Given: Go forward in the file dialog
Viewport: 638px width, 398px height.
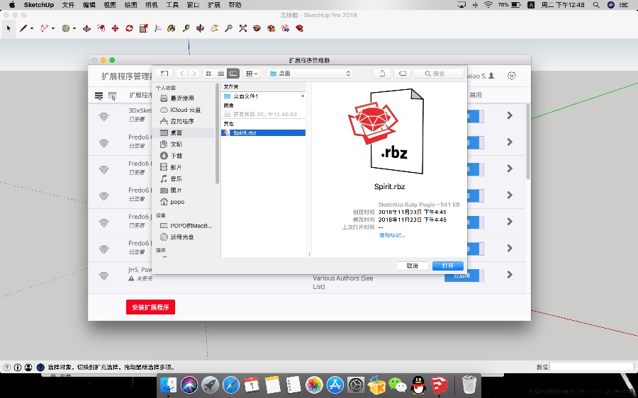Looking at the screenshot, I should click(x=194, y=73).
